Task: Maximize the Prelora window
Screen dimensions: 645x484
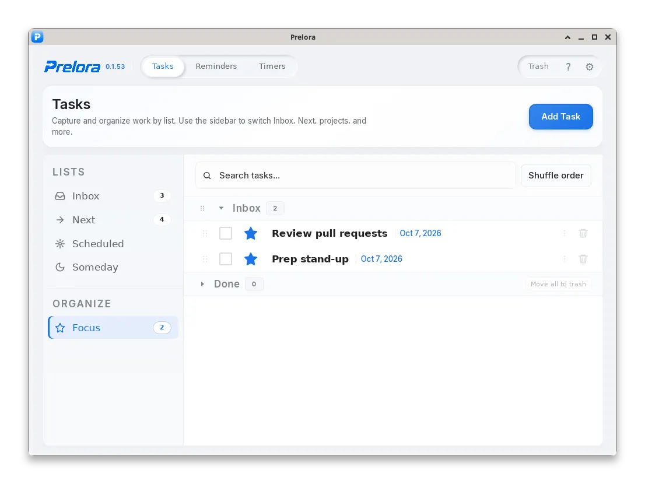Action: (594, 37)
